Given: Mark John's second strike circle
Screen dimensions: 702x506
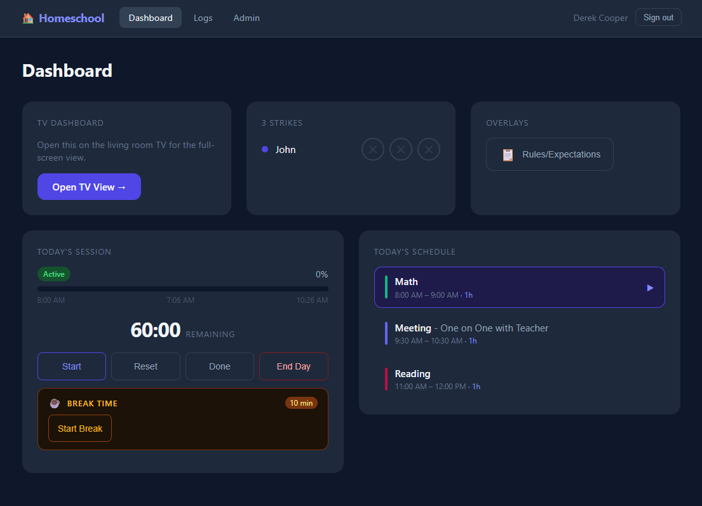Looking at the screenshot, I should pyautogui.click(x=401, y=150).
